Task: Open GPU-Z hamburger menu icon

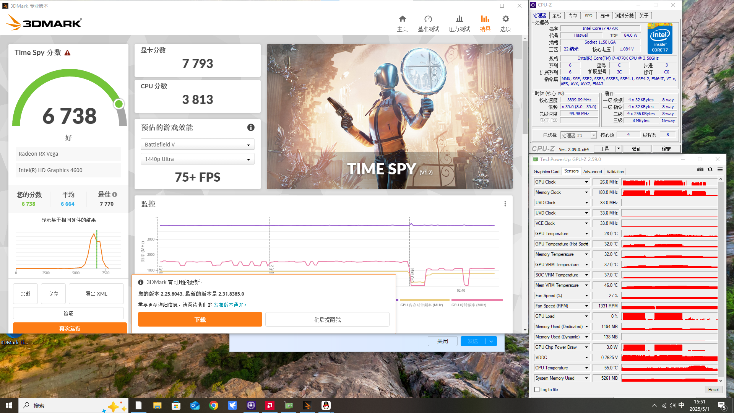Action: [x=720, y=169]
